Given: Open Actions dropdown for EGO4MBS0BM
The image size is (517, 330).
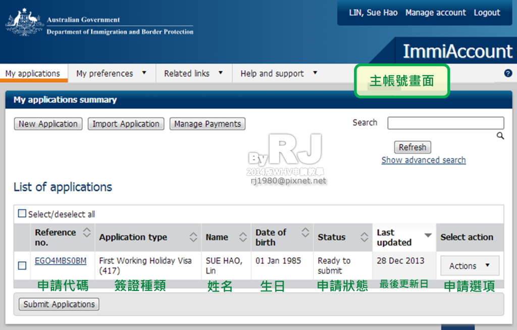Looking at the screenshot, I should tap(470, 266).
